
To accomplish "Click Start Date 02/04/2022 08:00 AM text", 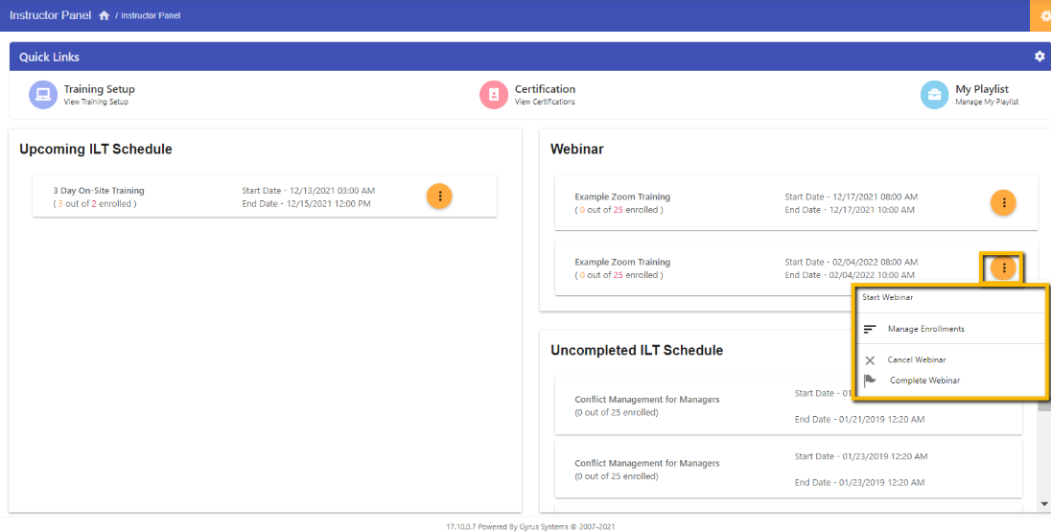I will tap(852, 262).
